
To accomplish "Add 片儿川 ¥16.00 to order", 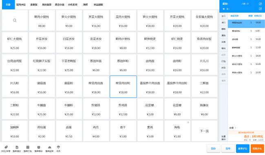I will [x=204, y=65].
